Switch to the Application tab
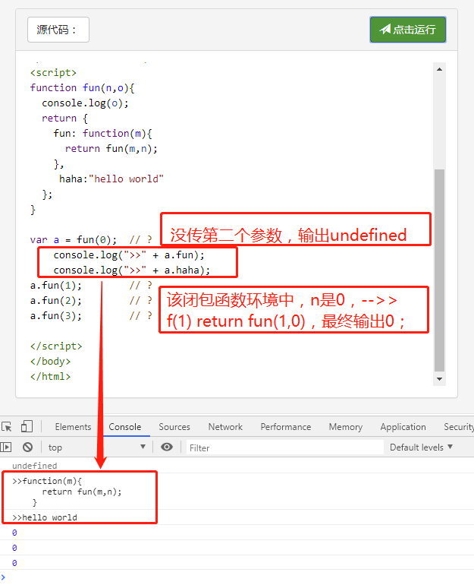Screen dimensions: 474x585 point(403,427)
